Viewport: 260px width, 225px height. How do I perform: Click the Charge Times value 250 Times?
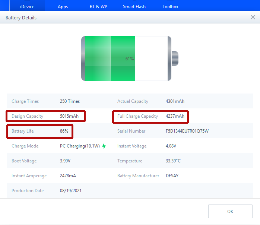point(70,101)
